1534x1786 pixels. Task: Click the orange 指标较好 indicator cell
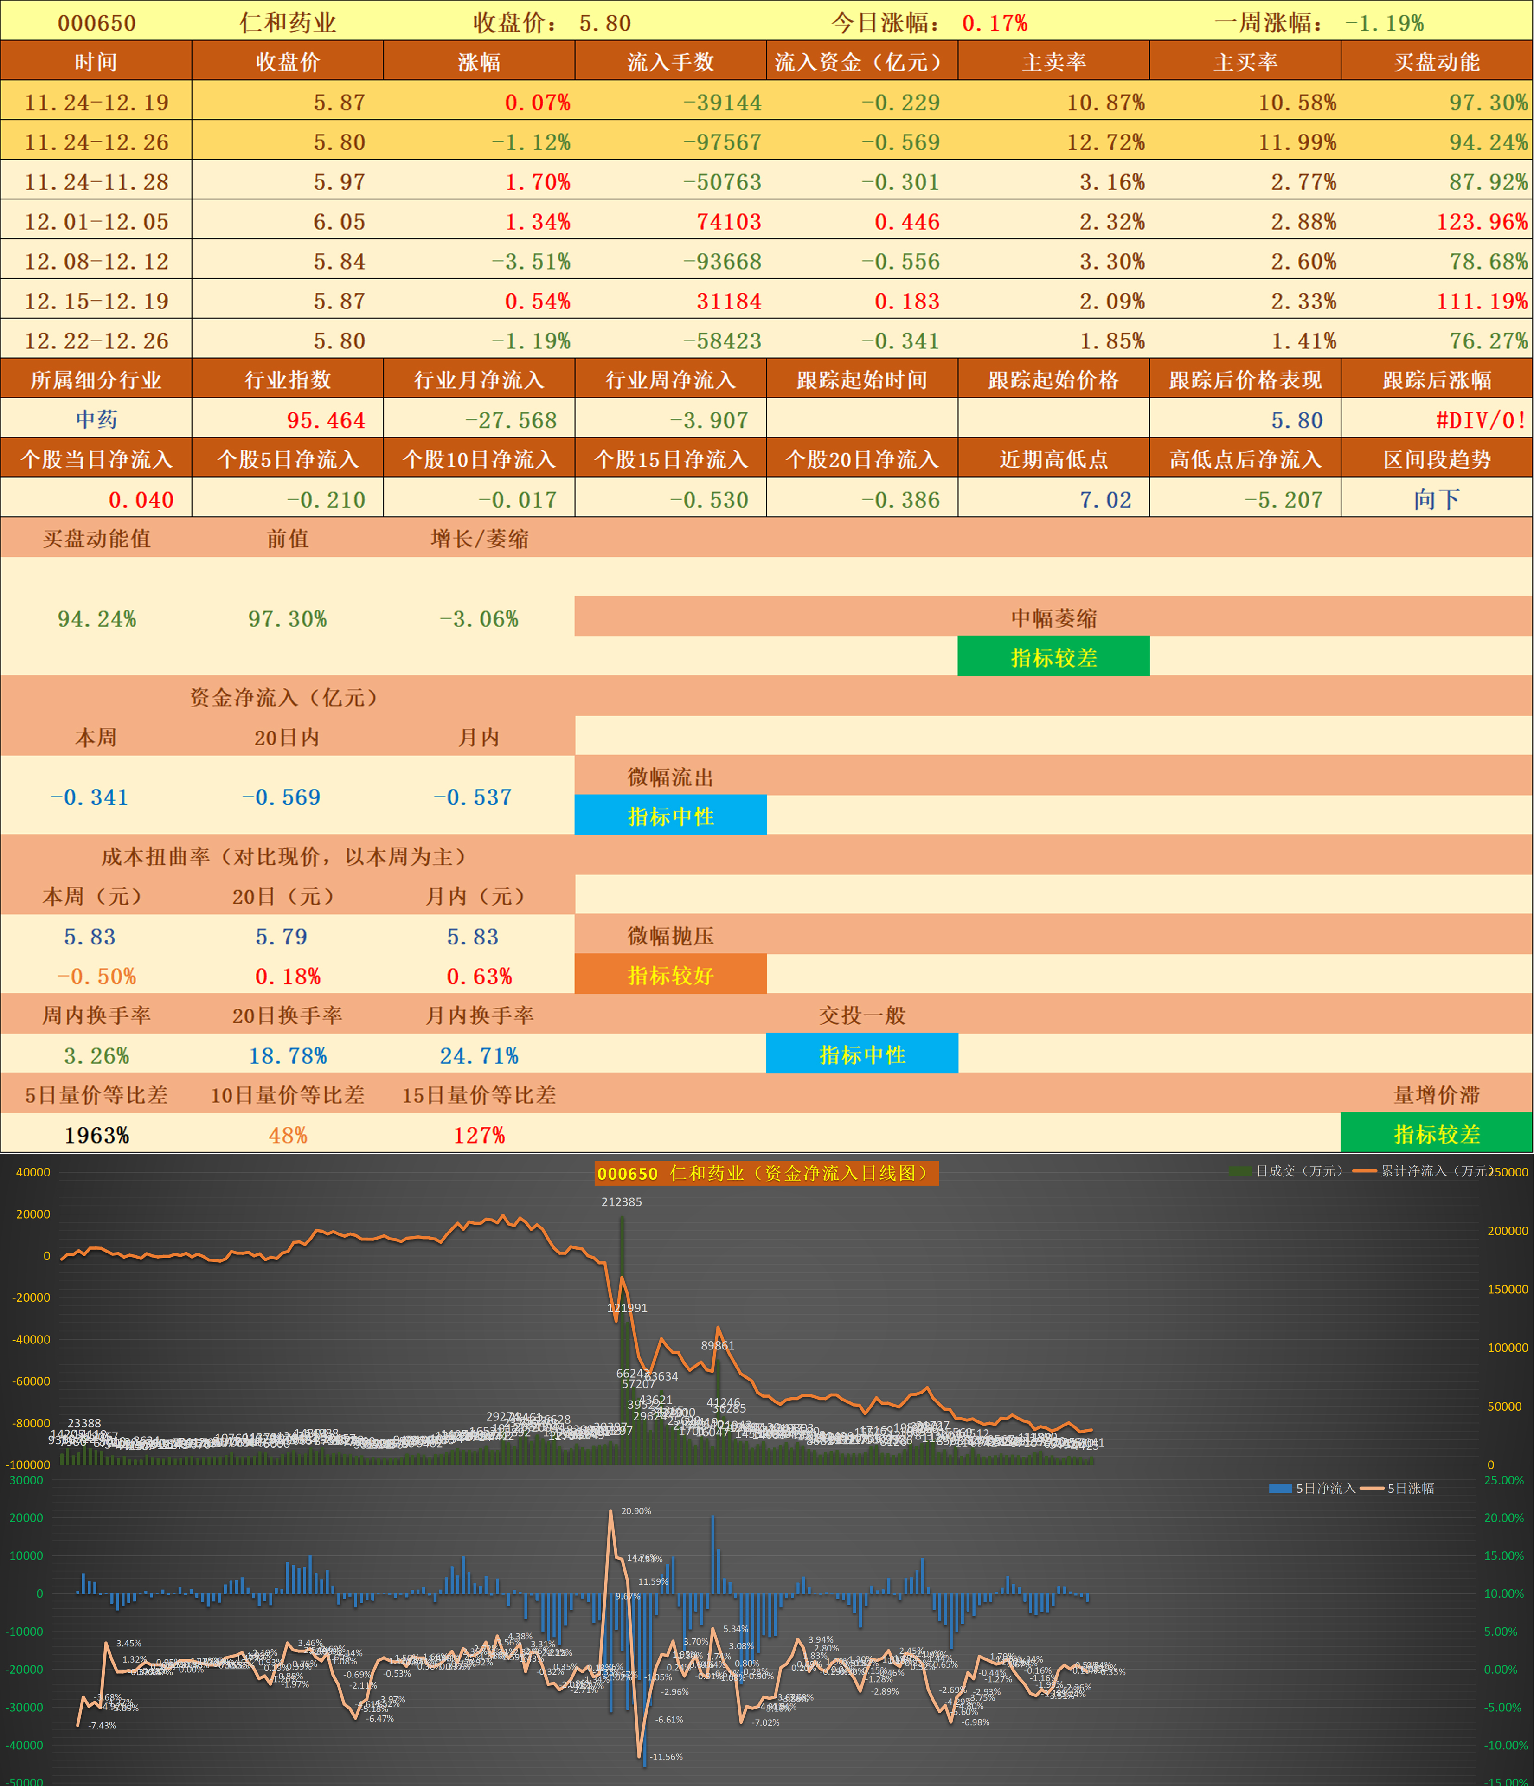pos(670,975)
